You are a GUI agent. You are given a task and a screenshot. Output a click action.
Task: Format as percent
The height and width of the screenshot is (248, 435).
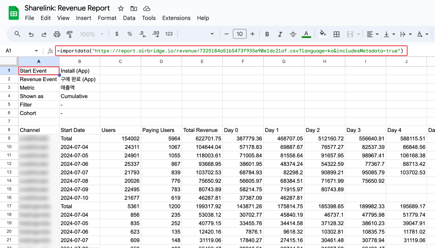click(130, 34)
